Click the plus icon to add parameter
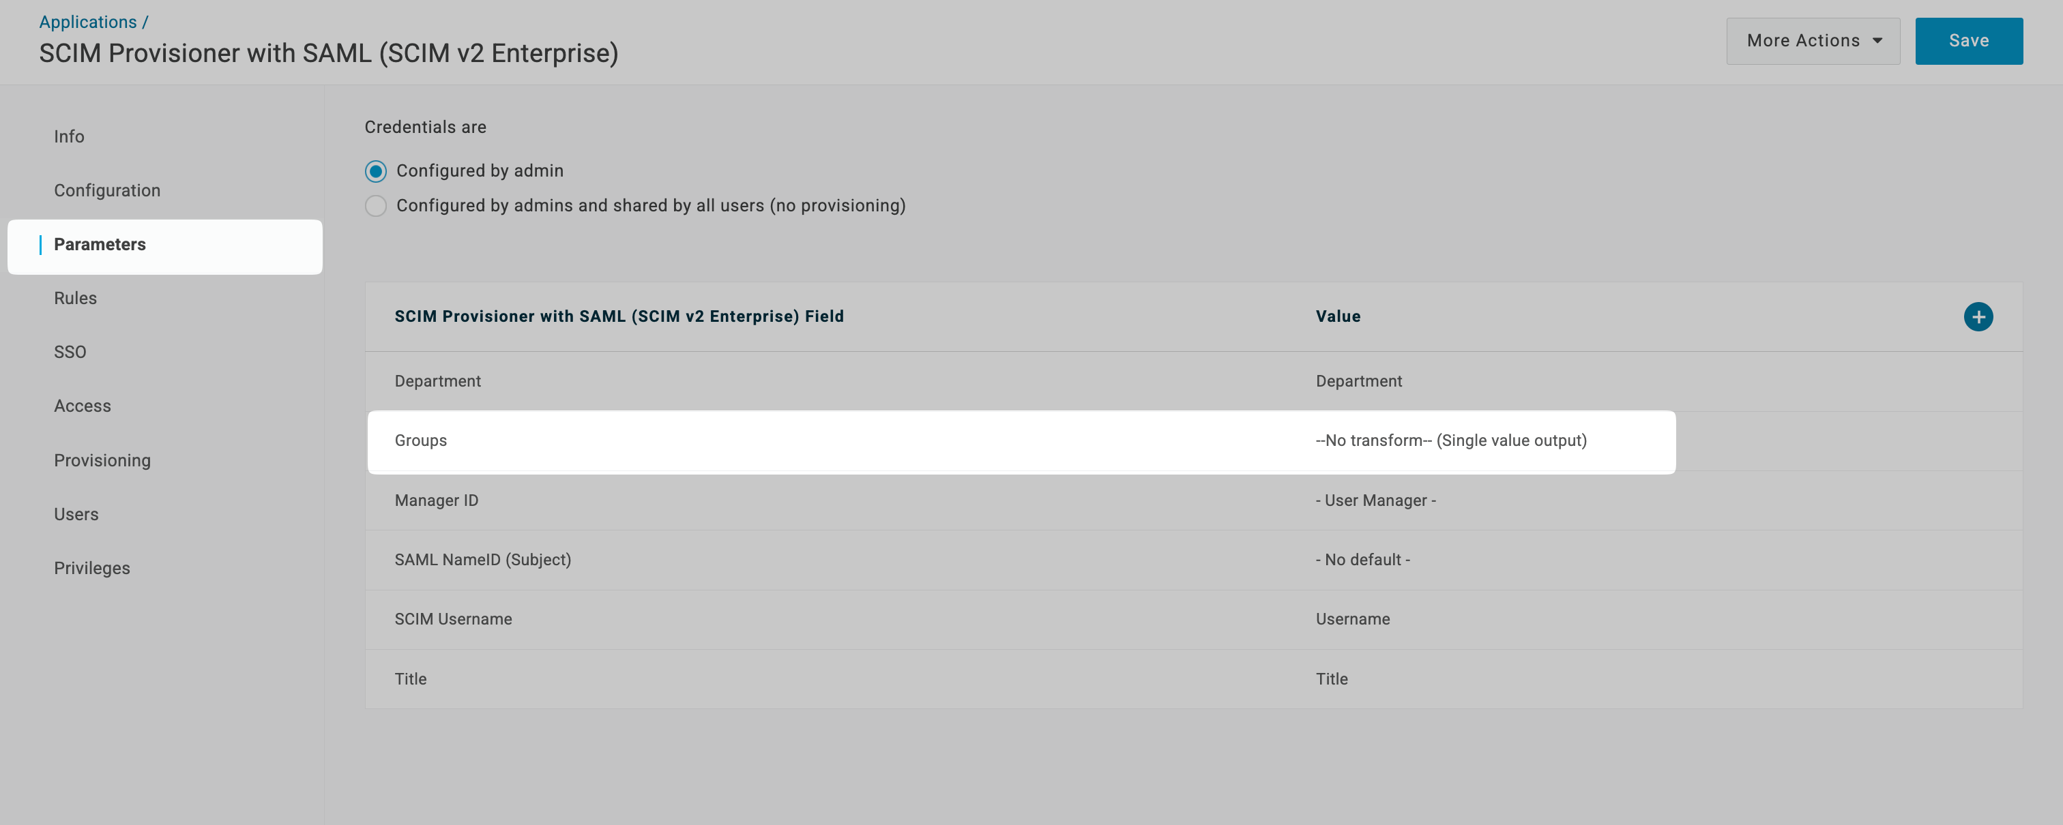Viewport: 2063px width, 825px height. pos(1977,317)
